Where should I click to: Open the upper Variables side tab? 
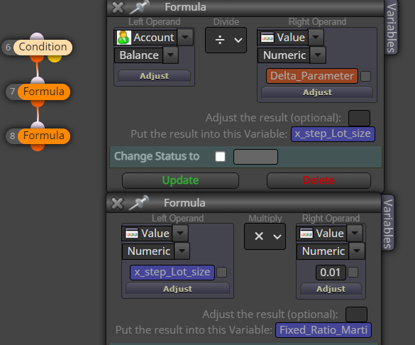pyautogui.click(x=391, y=28)
